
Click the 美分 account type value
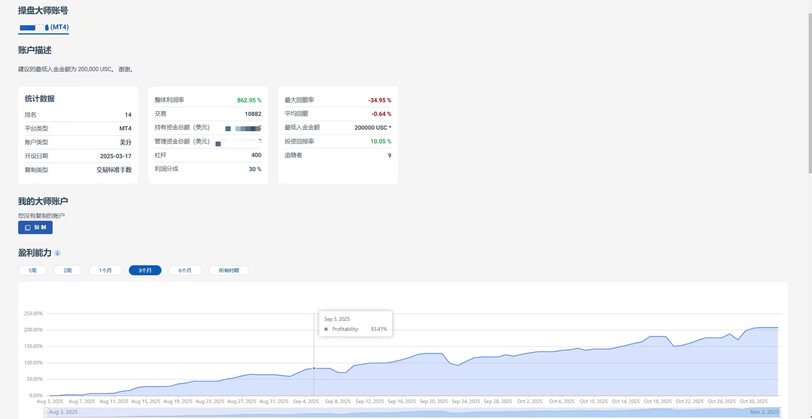[x=125, y=142]
